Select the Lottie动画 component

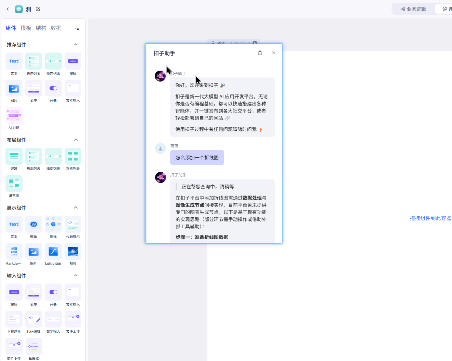click(53, 254)
